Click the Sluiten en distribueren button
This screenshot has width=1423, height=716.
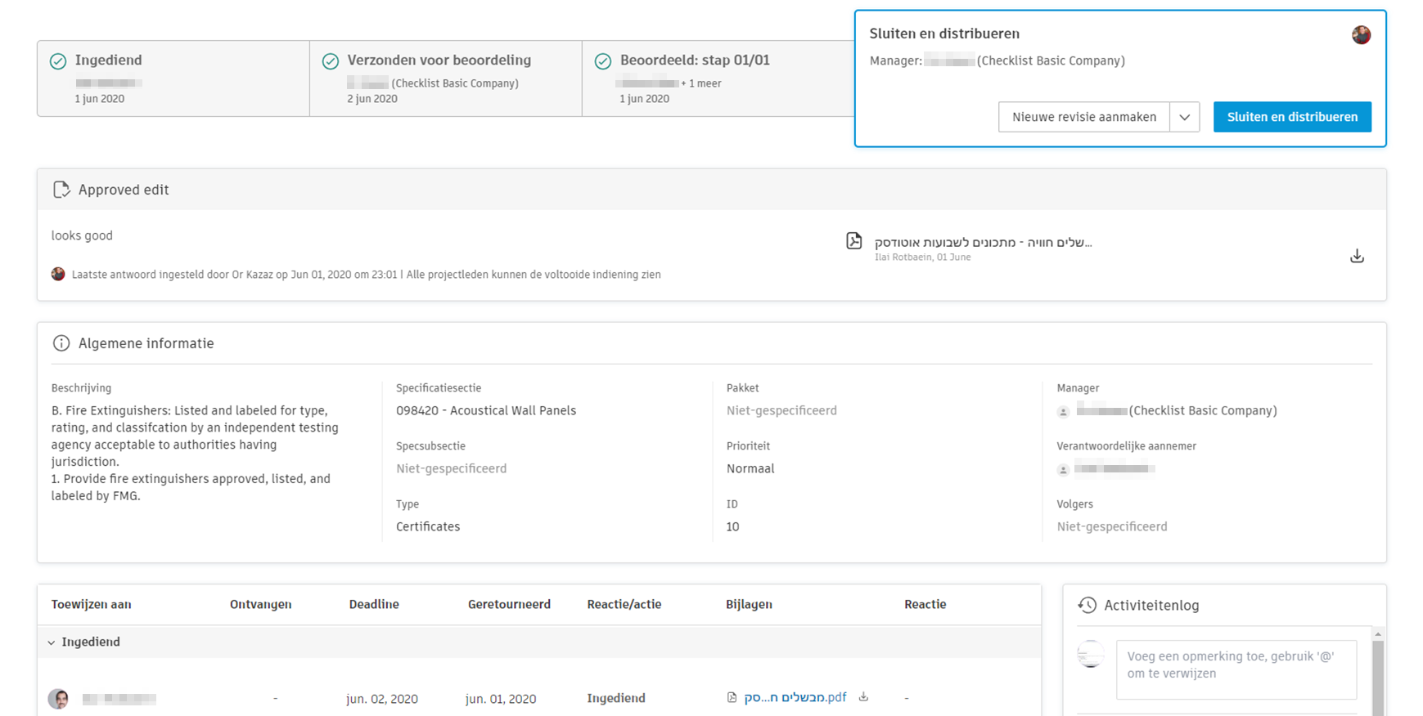1292,117
